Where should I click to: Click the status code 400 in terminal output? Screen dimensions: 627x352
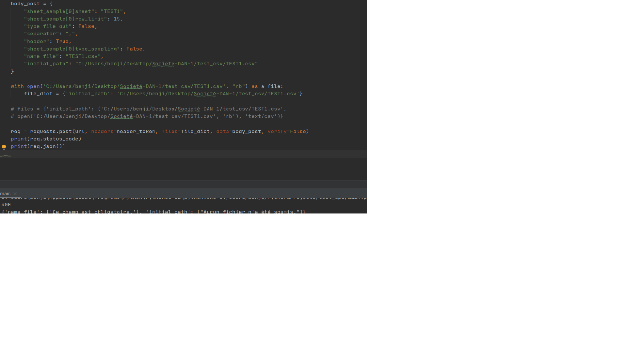(5, 205)
